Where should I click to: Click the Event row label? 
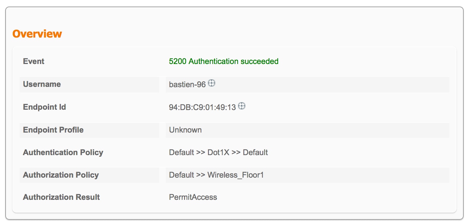pyautogui.click(x=34, y=61)
